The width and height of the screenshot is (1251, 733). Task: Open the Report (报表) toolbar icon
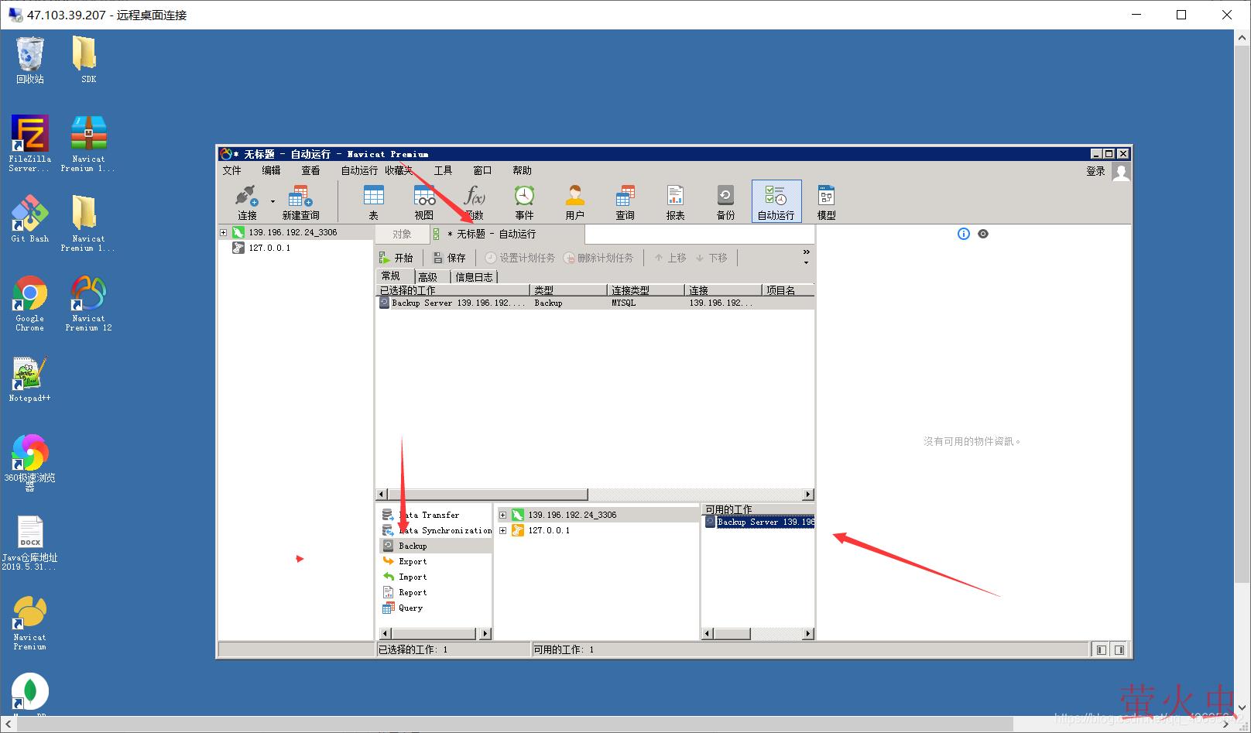click(x=675, y=202)
